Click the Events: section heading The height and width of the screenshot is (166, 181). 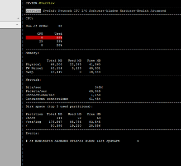(x=32, y=134)
